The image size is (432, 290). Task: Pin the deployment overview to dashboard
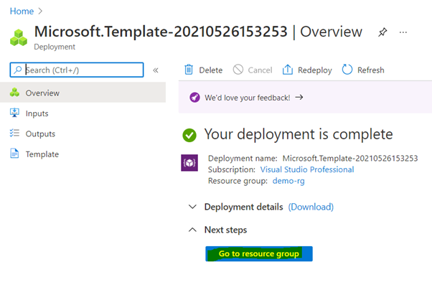(382, 32)
